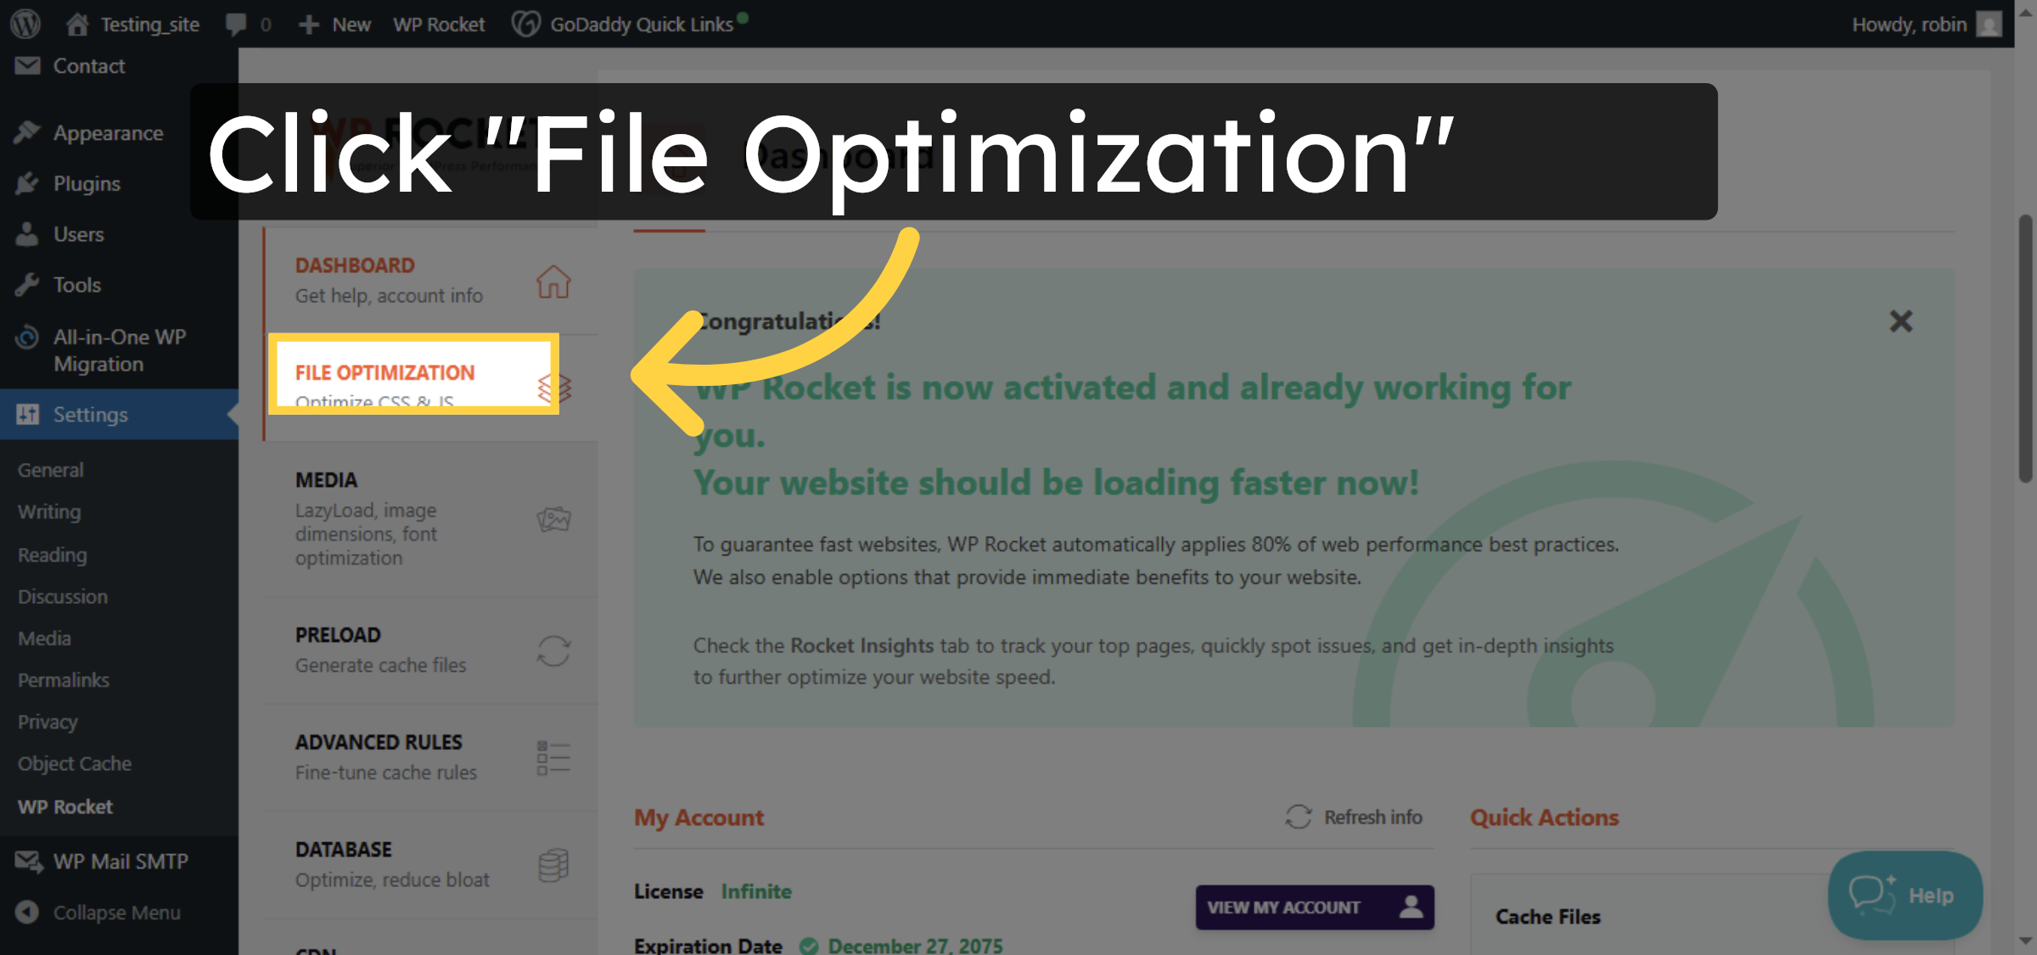
Task: Open the Infinite license link
Action: pos(755,891)
